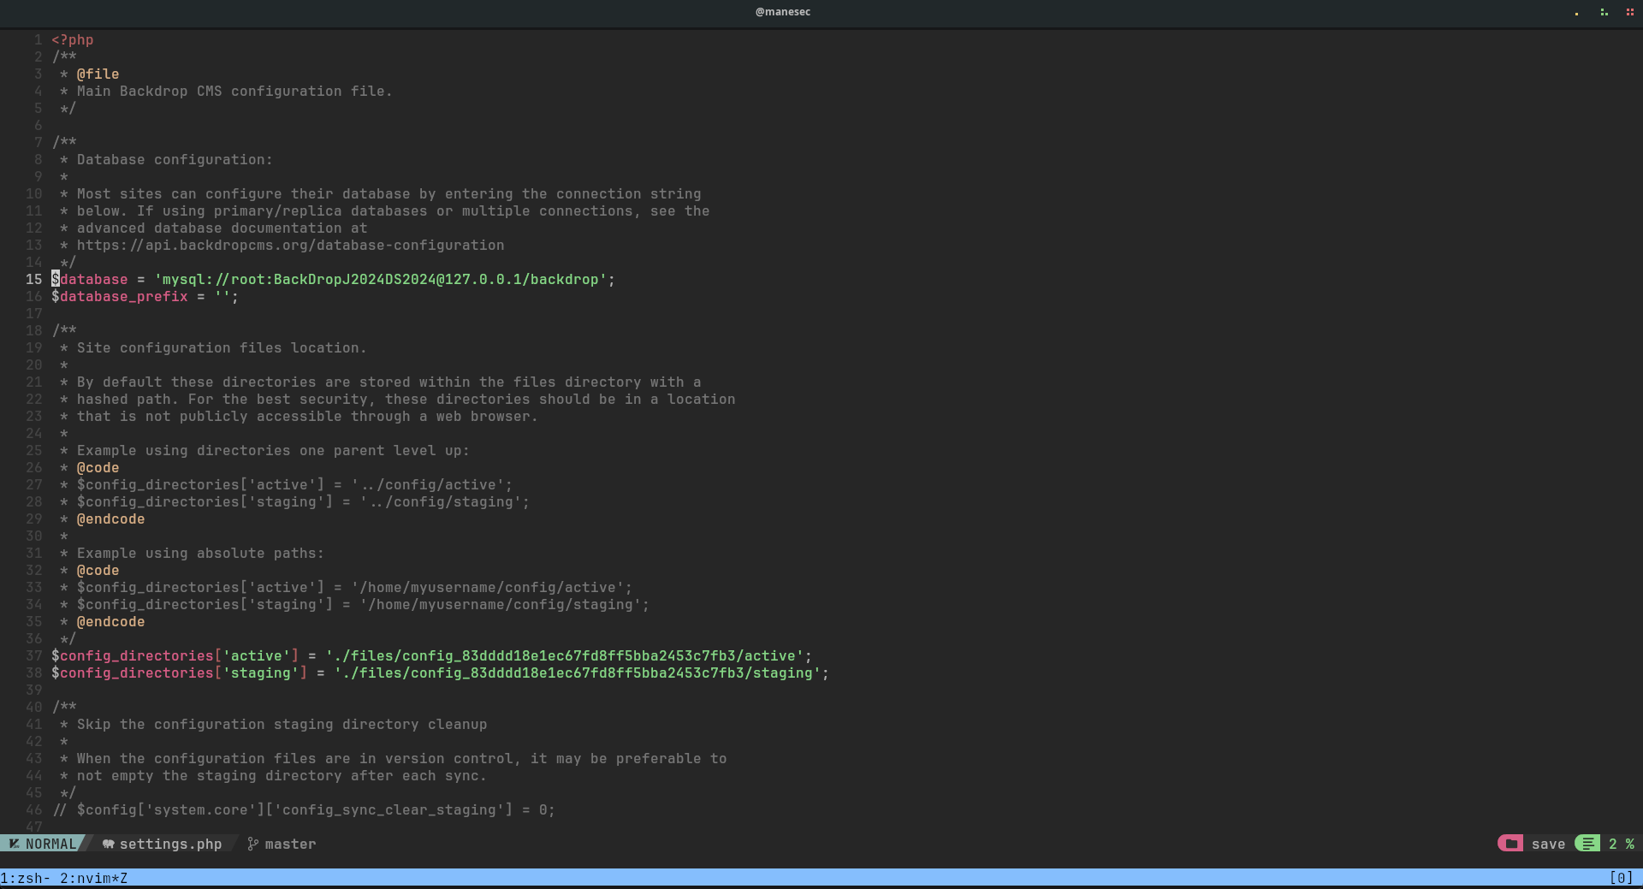This screenshot has width=1643, height=889.
Task: Click the git branch icon before master
Action: point(252,844)
